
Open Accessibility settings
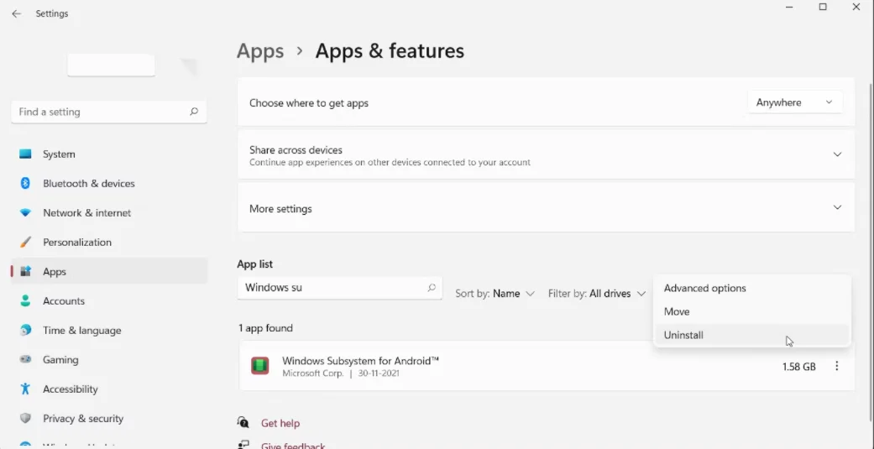(108, 389)
